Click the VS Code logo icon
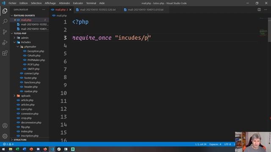The height and width of the screenshot is (152, 271). (4, 3)
